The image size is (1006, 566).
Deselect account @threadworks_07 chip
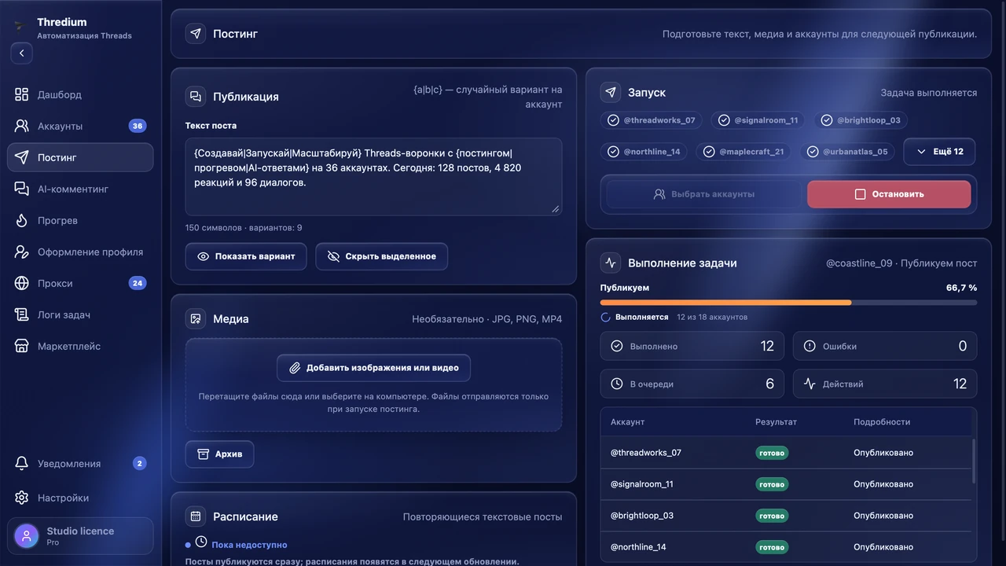click(x=652, y=120)
